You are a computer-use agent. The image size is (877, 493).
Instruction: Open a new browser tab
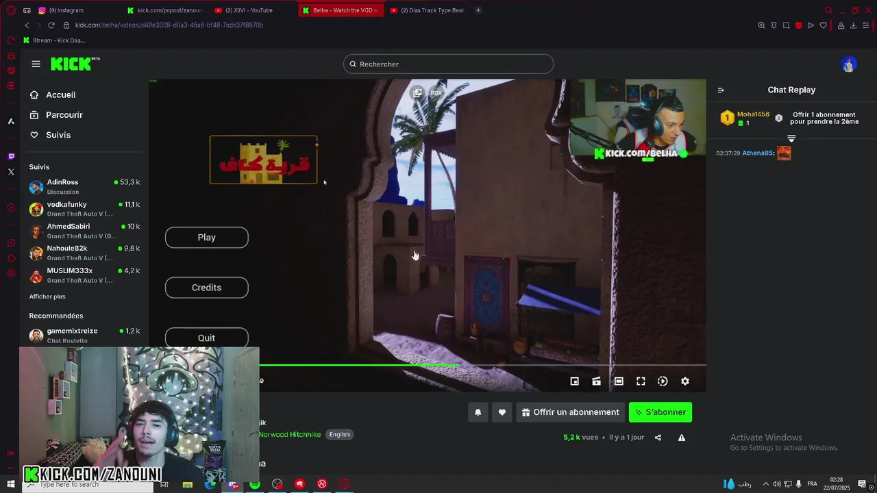coord(478,10)
